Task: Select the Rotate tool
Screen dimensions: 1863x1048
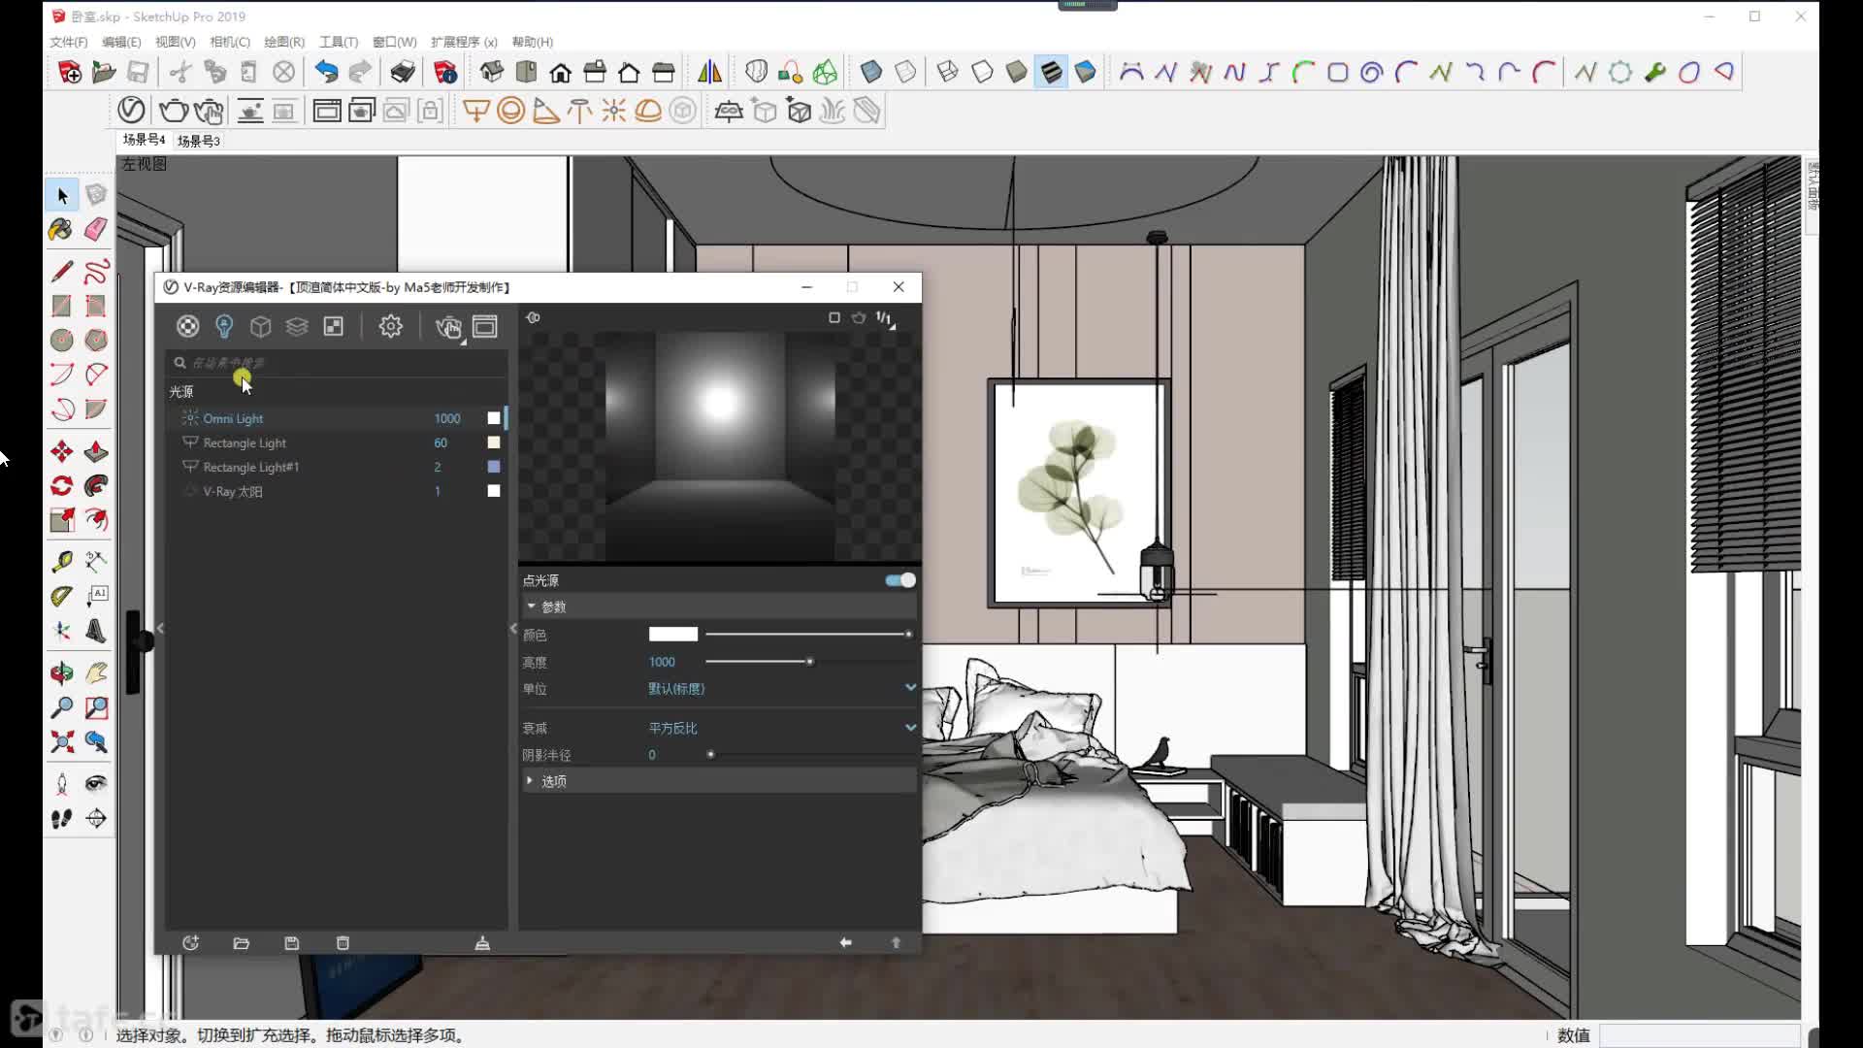Action: (x=61, y=485)
